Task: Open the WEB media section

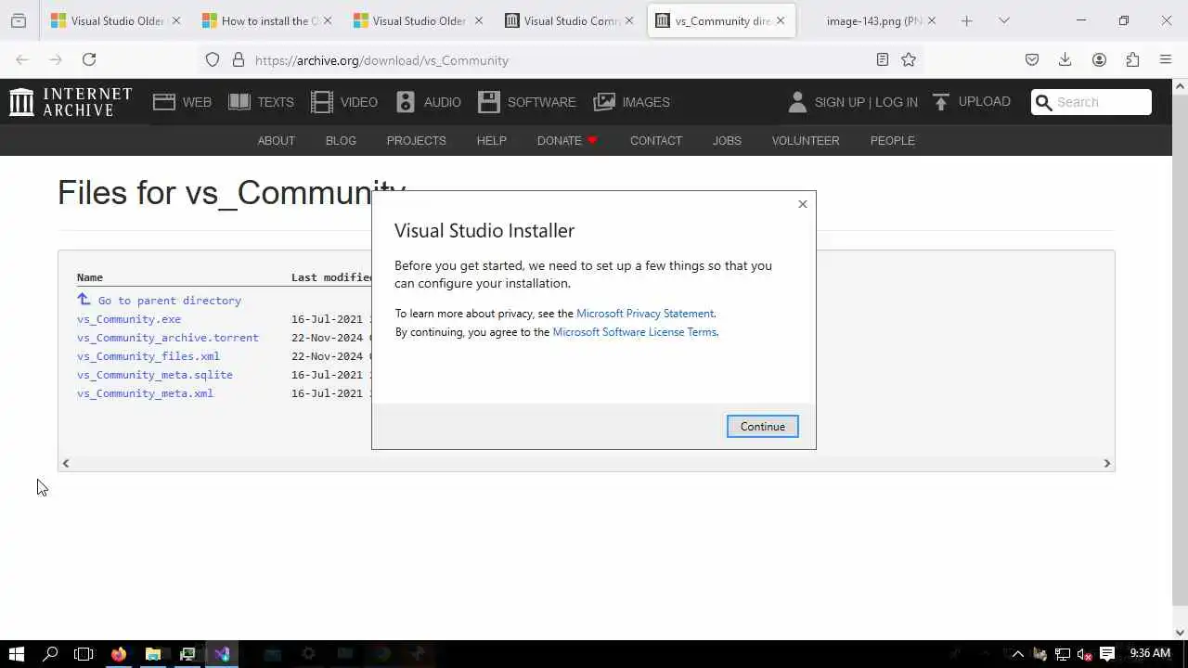Action: pyautogui.click(x=183, y=102)
